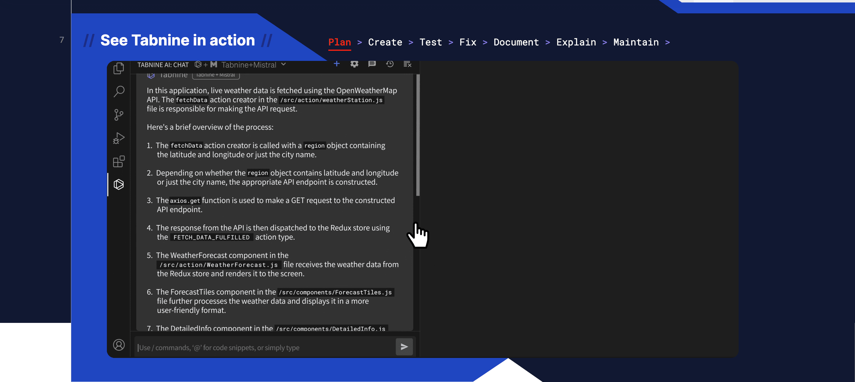The width and height of the screenshot is (855, 382).
Task: Expand the model selector chevron arrow
Action: tap(283, 64)
